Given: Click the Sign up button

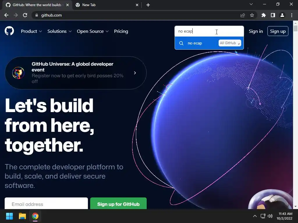Looking at the screenshot, I should 278,31.
